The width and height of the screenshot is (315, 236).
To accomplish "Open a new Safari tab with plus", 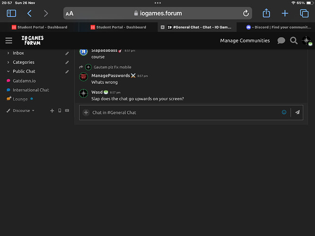I will (x=285, y=13).
